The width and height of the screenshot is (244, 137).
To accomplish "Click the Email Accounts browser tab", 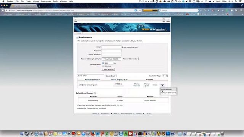I will [x=24, y=6].
